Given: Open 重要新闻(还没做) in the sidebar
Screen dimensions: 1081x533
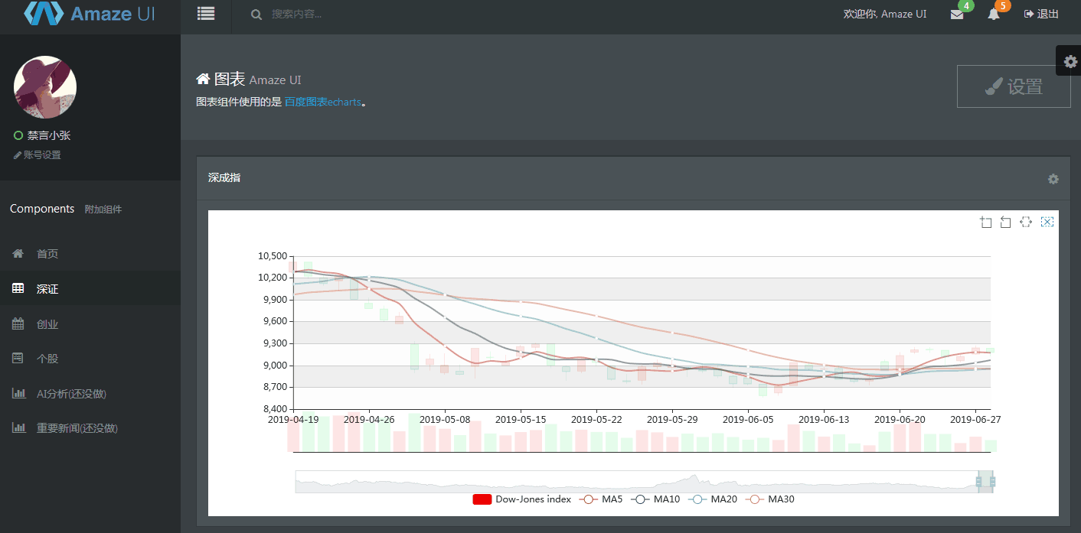Looking at the screenshot, I should click(x=90, y=428).
